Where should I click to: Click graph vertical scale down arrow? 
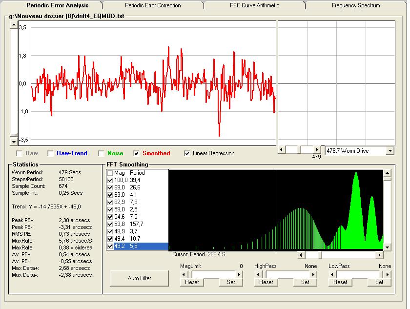[14, 142]
